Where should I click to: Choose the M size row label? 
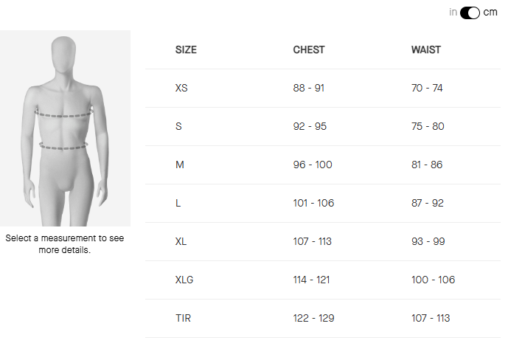tap(180, 165)
